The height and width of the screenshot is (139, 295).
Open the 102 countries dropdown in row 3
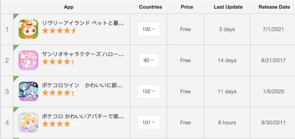click(149, 91)
